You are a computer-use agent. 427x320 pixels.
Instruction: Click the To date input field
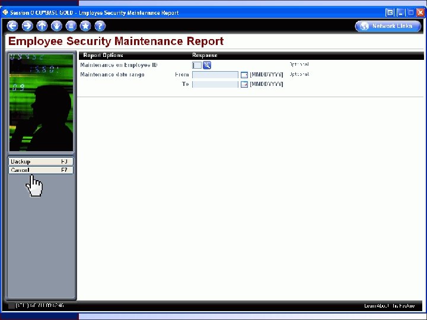point(215,84)
